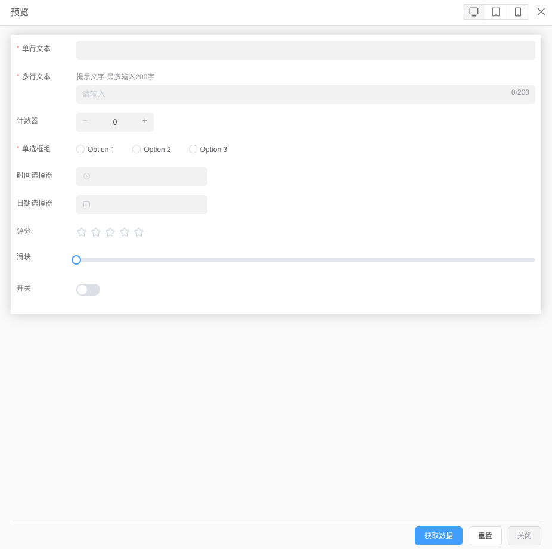Image resolution: width=552 pixels, height=549 pixels.
Task: Click the 多行文本 textarea field
Action: pos(305,94)
